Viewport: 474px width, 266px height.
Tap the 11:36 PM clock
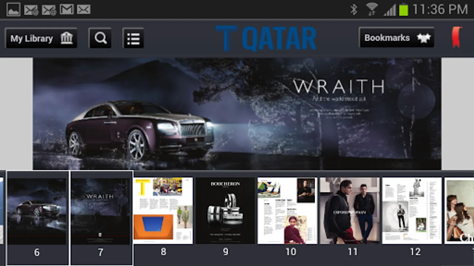tap(440, 9)
